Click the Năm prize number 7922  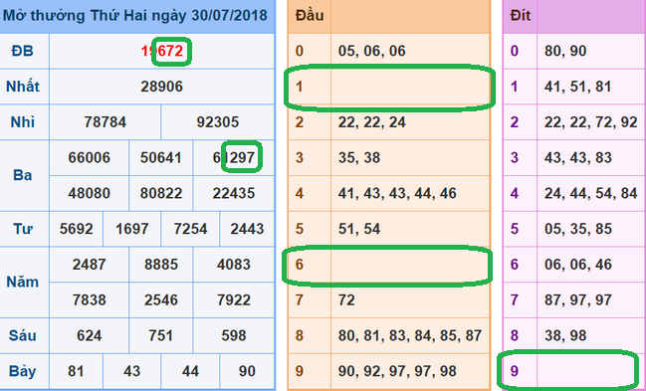[x=234, y=299]
